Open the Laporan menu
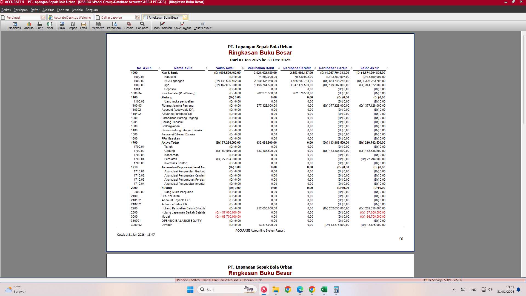Viewport: 526px width, 296px height. 63,10
